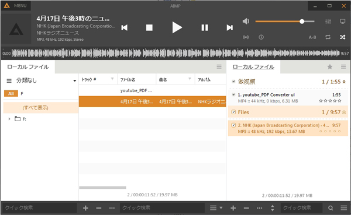Select playlist track 2 NHK entry
This screenshot has height=215, width=351.
tap(288, 128)
